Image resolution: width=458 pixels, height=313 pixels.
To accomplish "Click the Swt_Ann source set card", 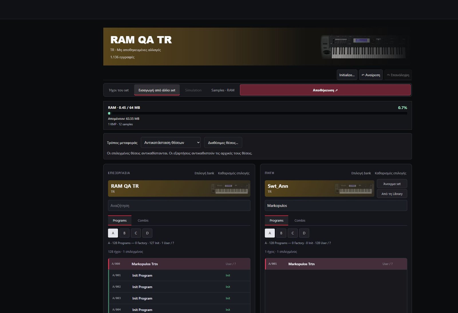I will pos(319,188).
